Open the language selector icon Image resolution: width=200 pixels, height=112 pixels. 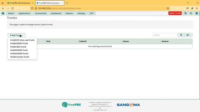click(185, 13)
